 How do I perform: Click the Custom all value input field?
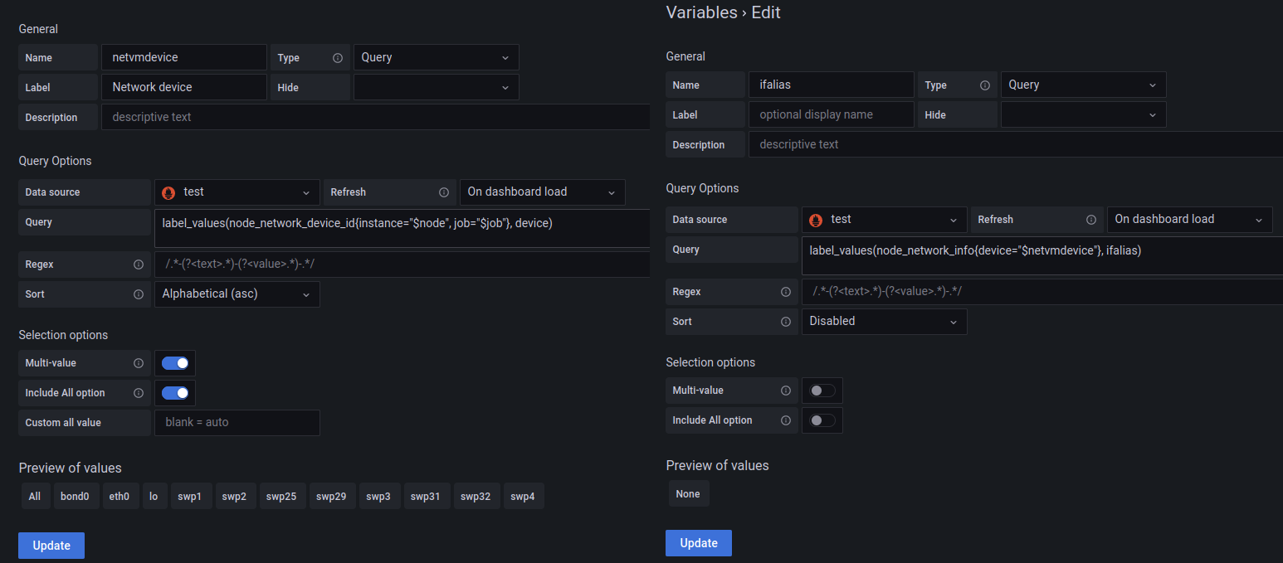tap(237, 423)
